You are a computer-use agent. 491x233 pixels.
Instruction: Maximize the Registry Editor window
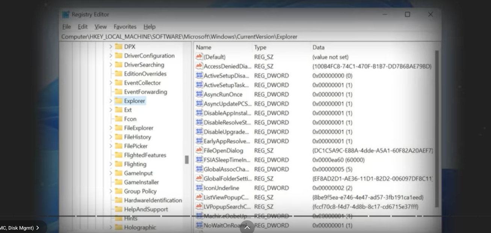click(408, 15)
